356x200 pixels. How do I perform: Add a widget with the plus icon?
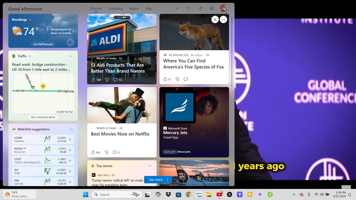click(177, 8)
